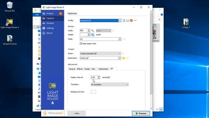Delete profile using red X icon
Screen dimensions: 209x118
point(131,20)
